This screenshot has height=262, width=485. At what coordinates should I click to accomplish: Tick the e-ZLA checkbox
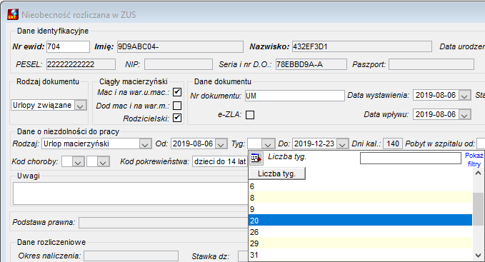(250, 115)
